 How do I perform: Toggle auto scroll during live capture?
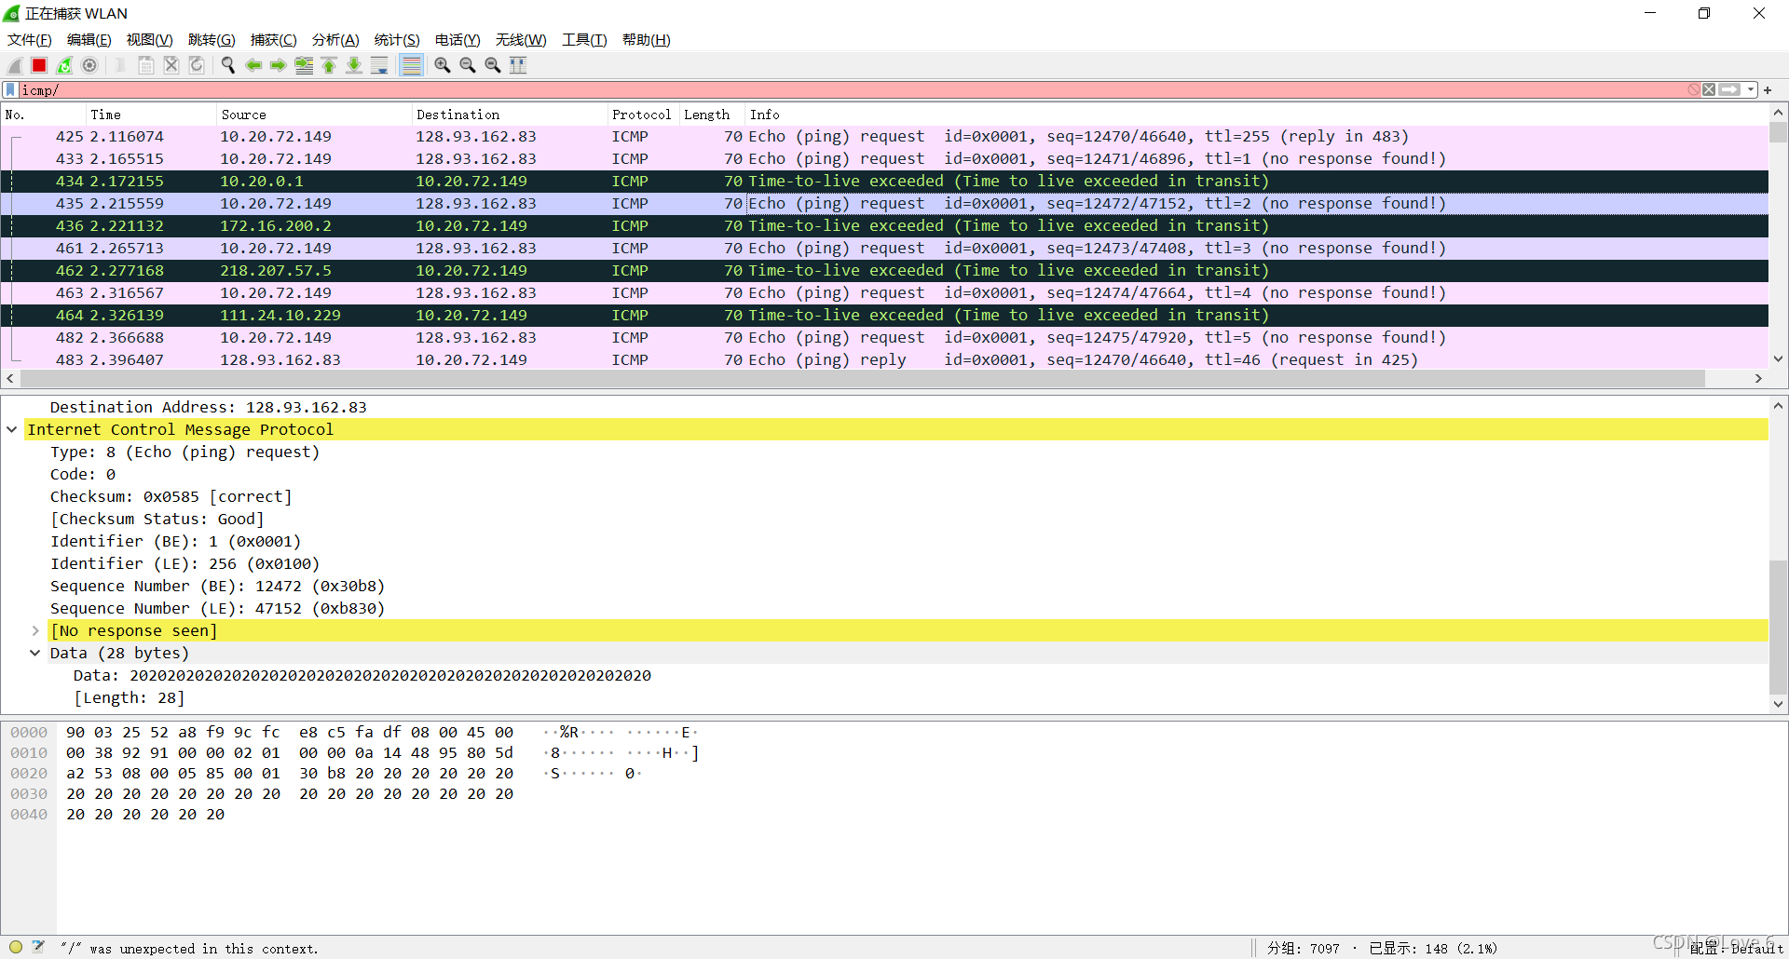point(379,65)
